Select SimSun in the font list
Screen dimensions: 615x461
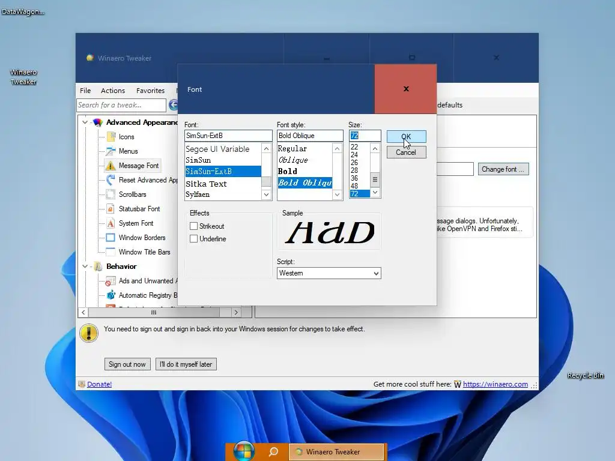[223, 160]
